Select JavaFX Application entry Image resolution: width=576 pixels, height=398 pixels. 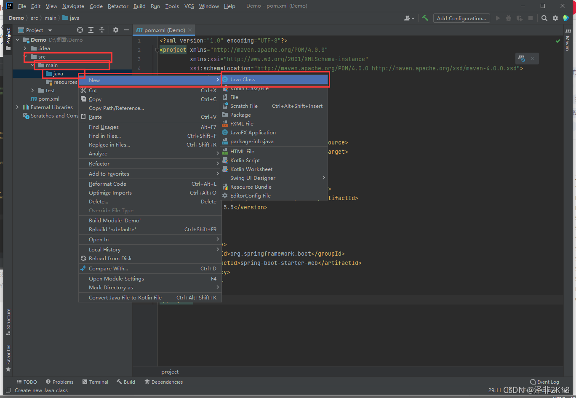click(275, 133)
